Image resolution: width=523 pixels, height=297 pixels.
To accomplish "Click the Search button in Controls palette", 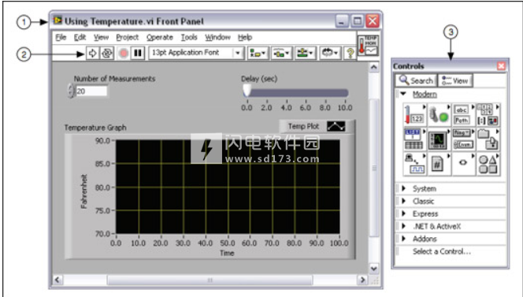I will (x=416, y=80).
